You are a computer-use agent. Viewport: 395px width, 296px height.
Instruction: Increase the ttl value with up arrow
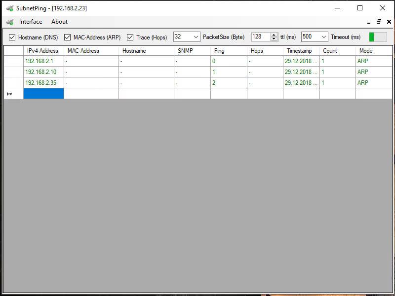tap(274, 35)
